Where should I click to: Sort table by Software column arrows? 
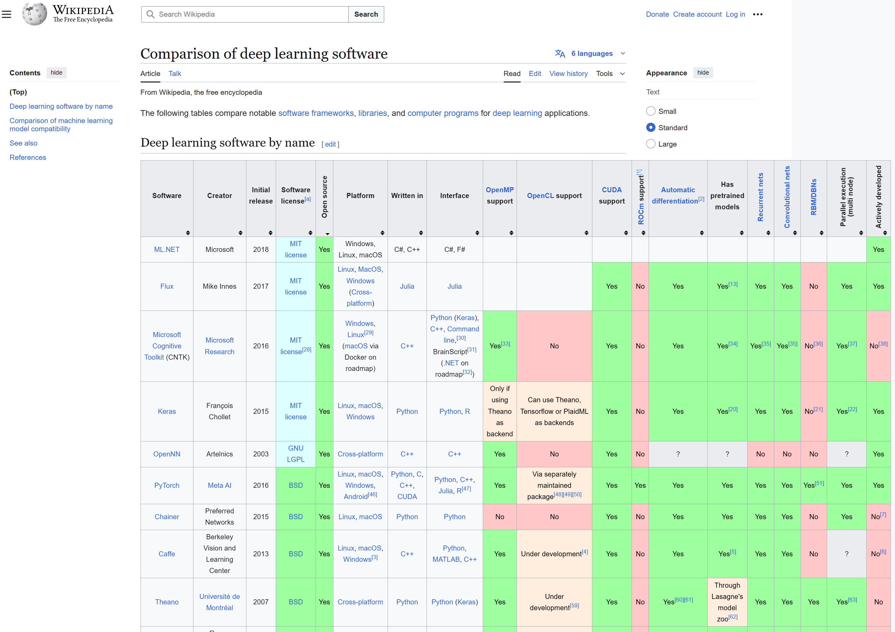pos(188,233)
